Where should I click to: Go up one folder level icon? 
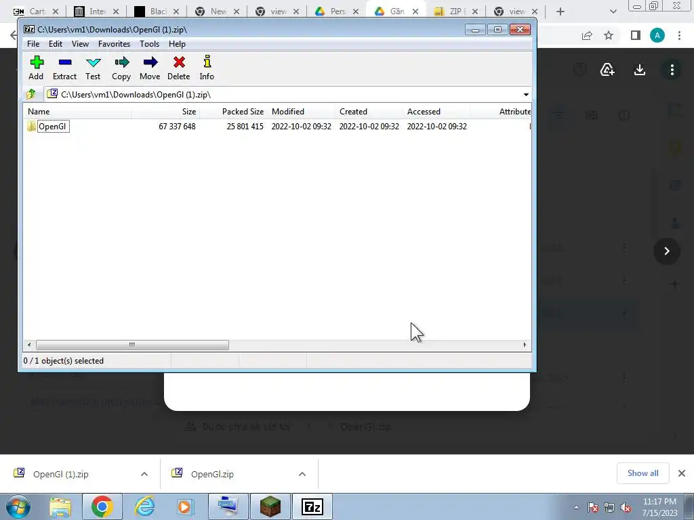click(x=31, y=94)
